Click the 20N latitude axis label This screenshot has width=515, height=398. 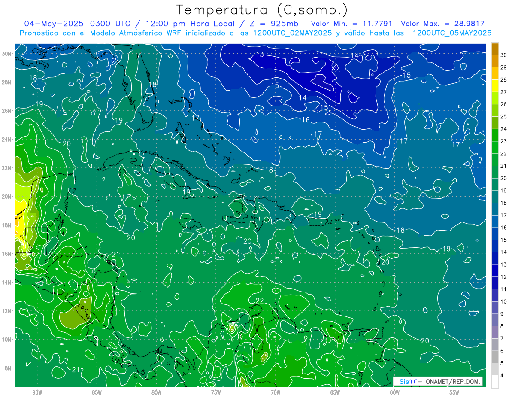[x=7, y=197]
